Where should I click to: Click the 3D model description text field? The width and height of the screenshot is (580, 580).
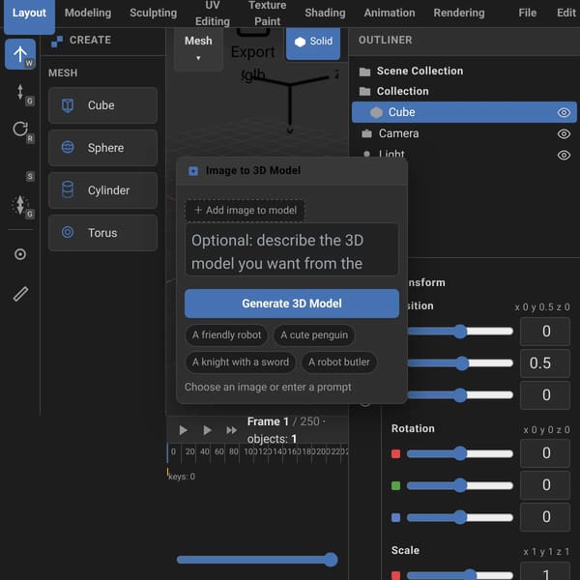pos(292,249)
